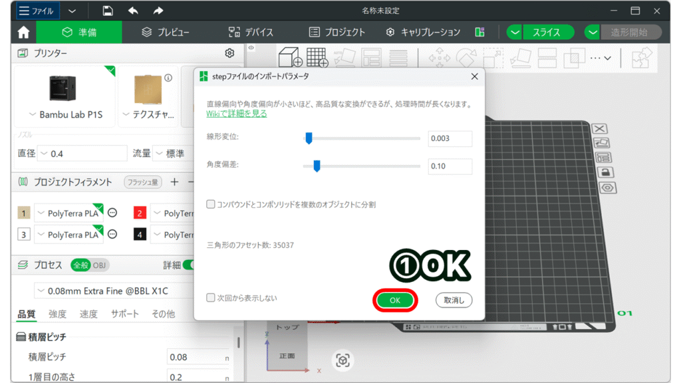
Task: Open the ファイル menu
Action: tap(37, 11)
